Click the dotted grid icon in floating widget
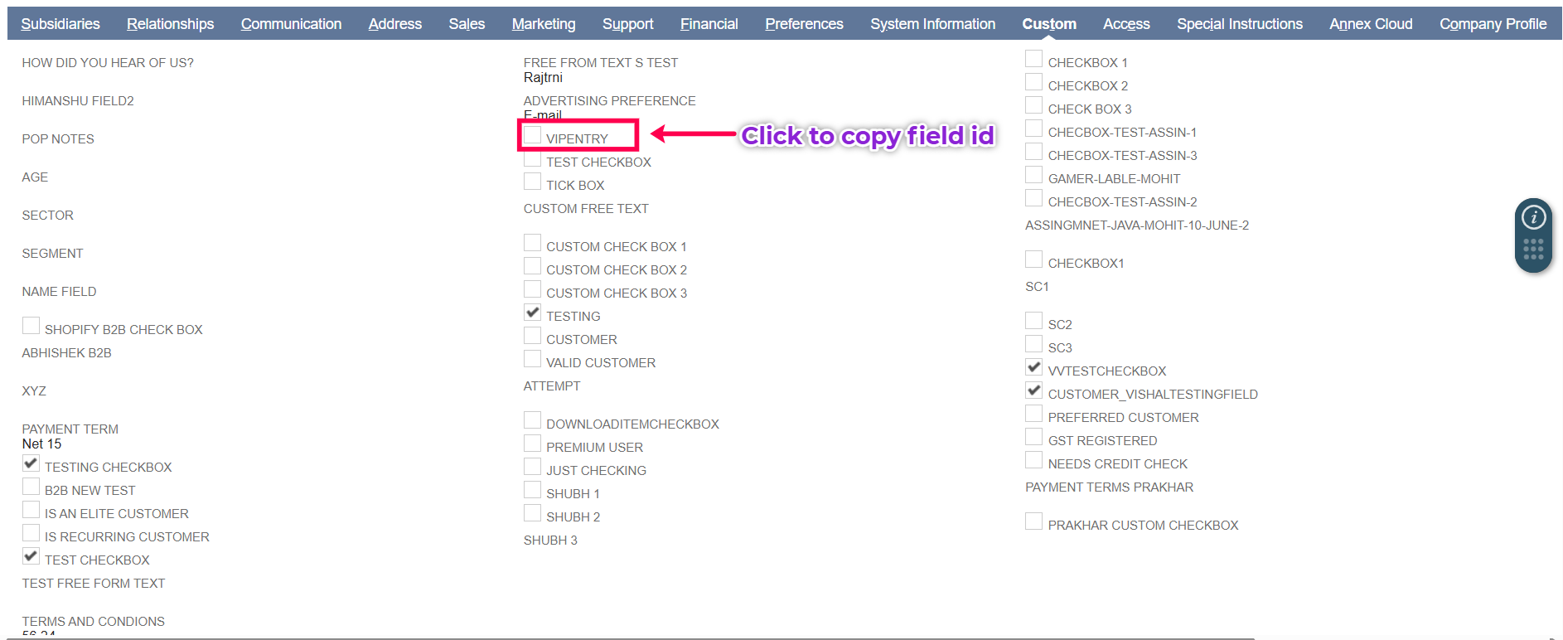The height and width of the screenshot is (640, 1563). click(1533, 249)
